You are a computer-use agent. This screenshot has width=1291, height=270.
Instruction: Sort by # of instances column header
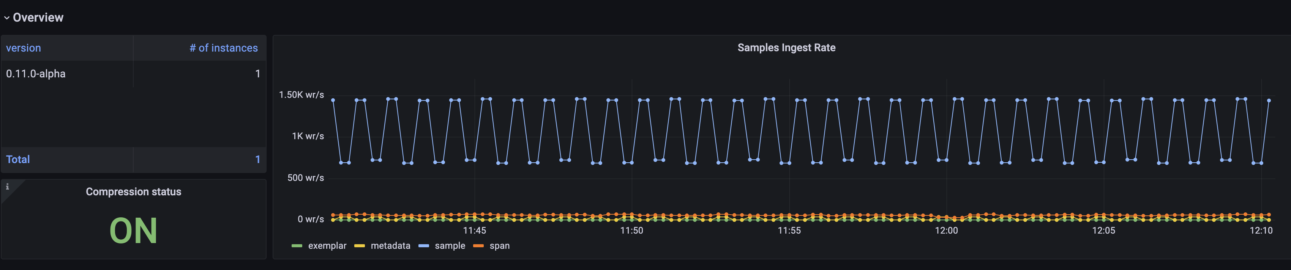pyautogui.click(x=224, y=48)
